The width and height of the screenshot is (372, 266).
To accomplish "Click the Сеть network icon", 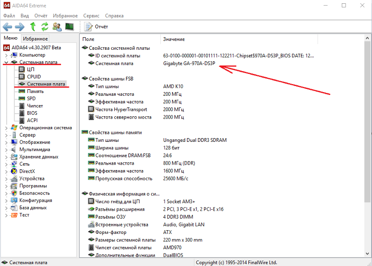I will 14,164.
